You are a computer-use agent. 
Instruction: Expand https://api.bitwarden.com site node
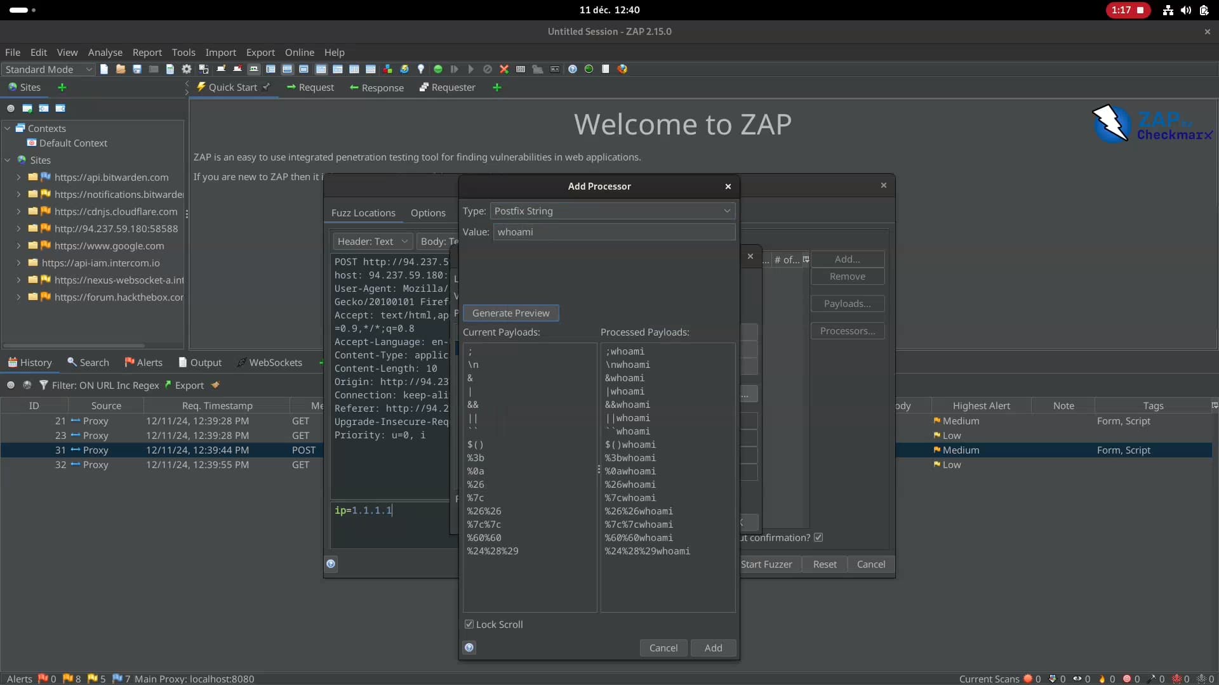coord(18,177)
